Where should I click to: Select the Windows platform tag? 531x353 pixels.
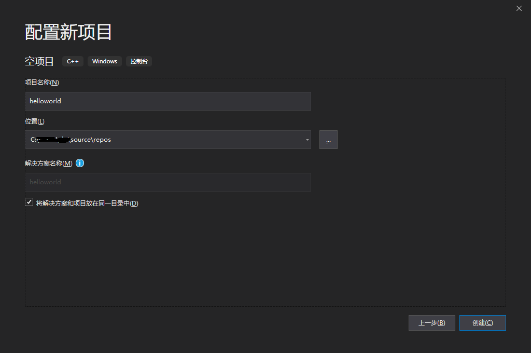pos(105,61)
